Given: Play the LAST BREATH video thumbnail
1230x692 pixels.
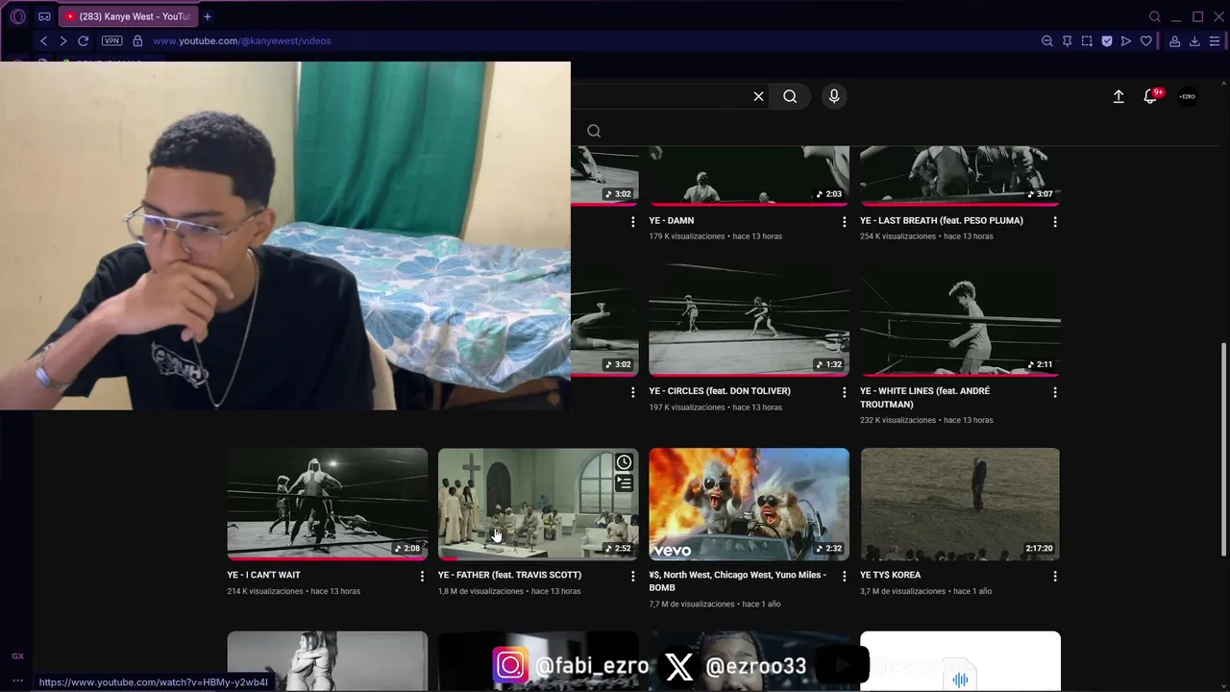Looking at the screenshot, I should 960,176.
